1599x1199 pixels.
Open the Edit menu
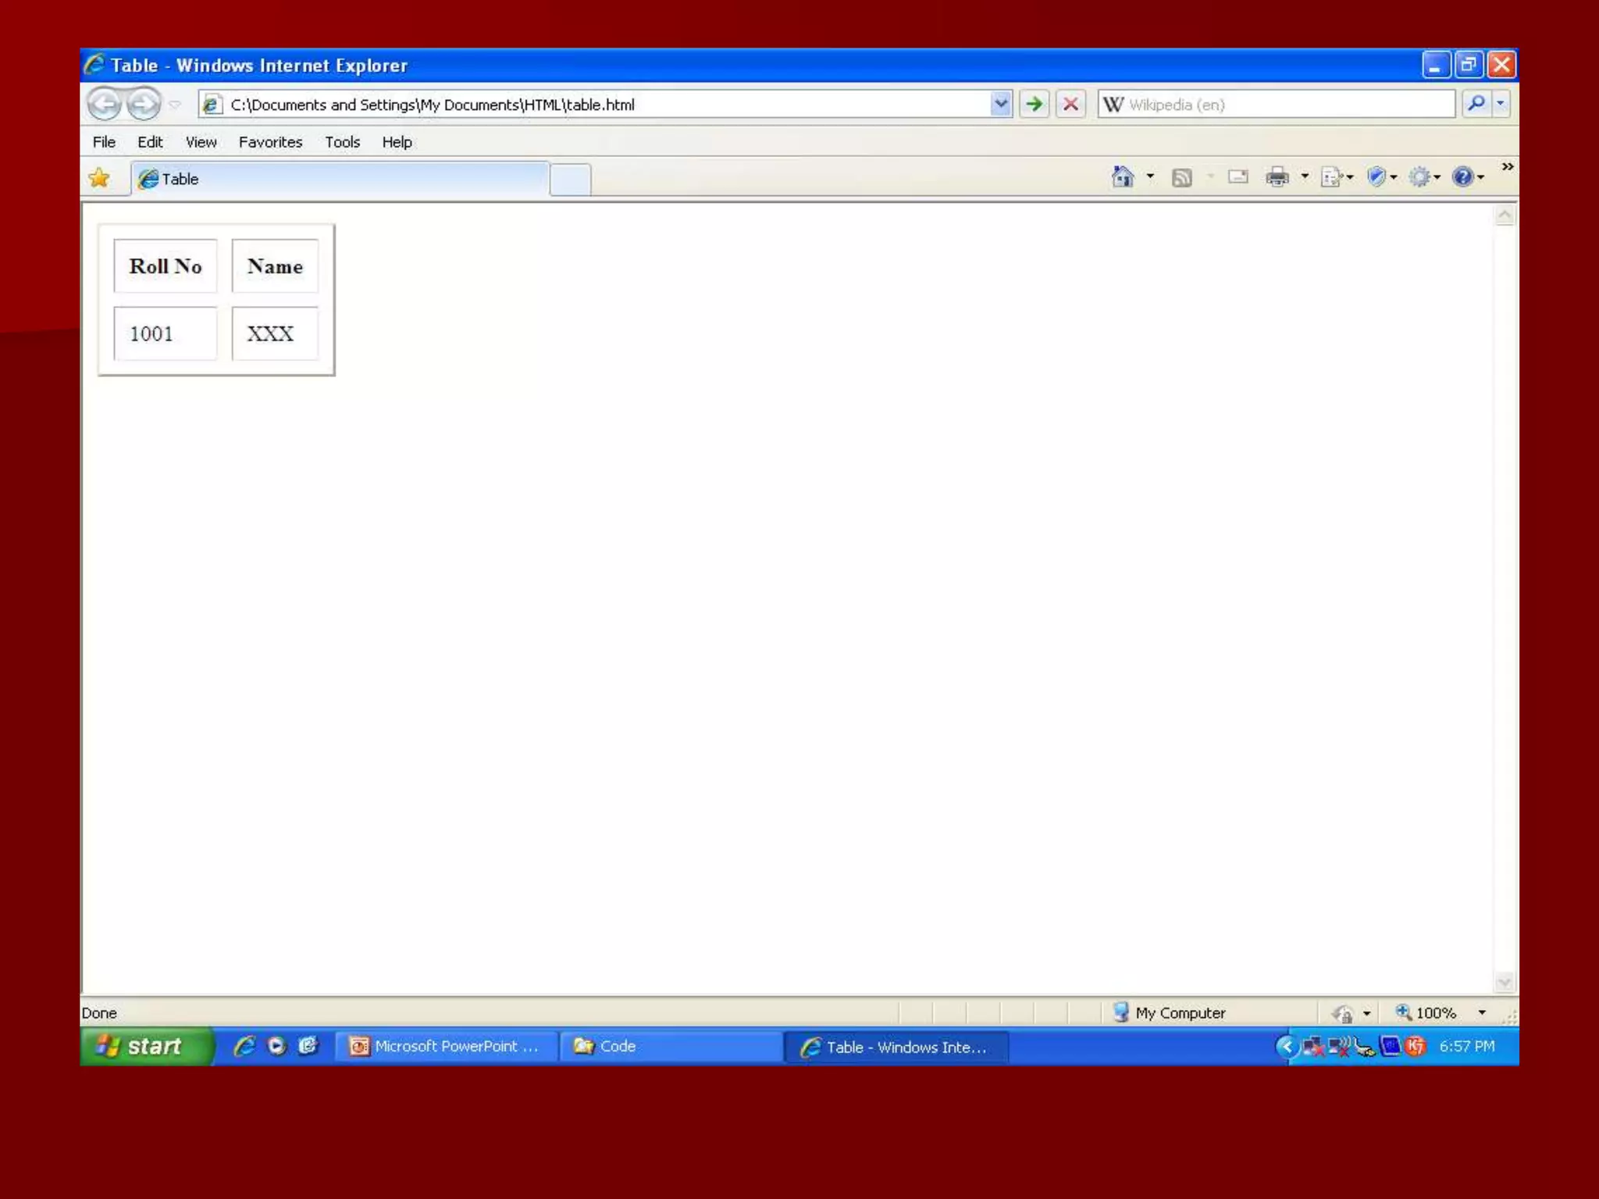[150, 142]
